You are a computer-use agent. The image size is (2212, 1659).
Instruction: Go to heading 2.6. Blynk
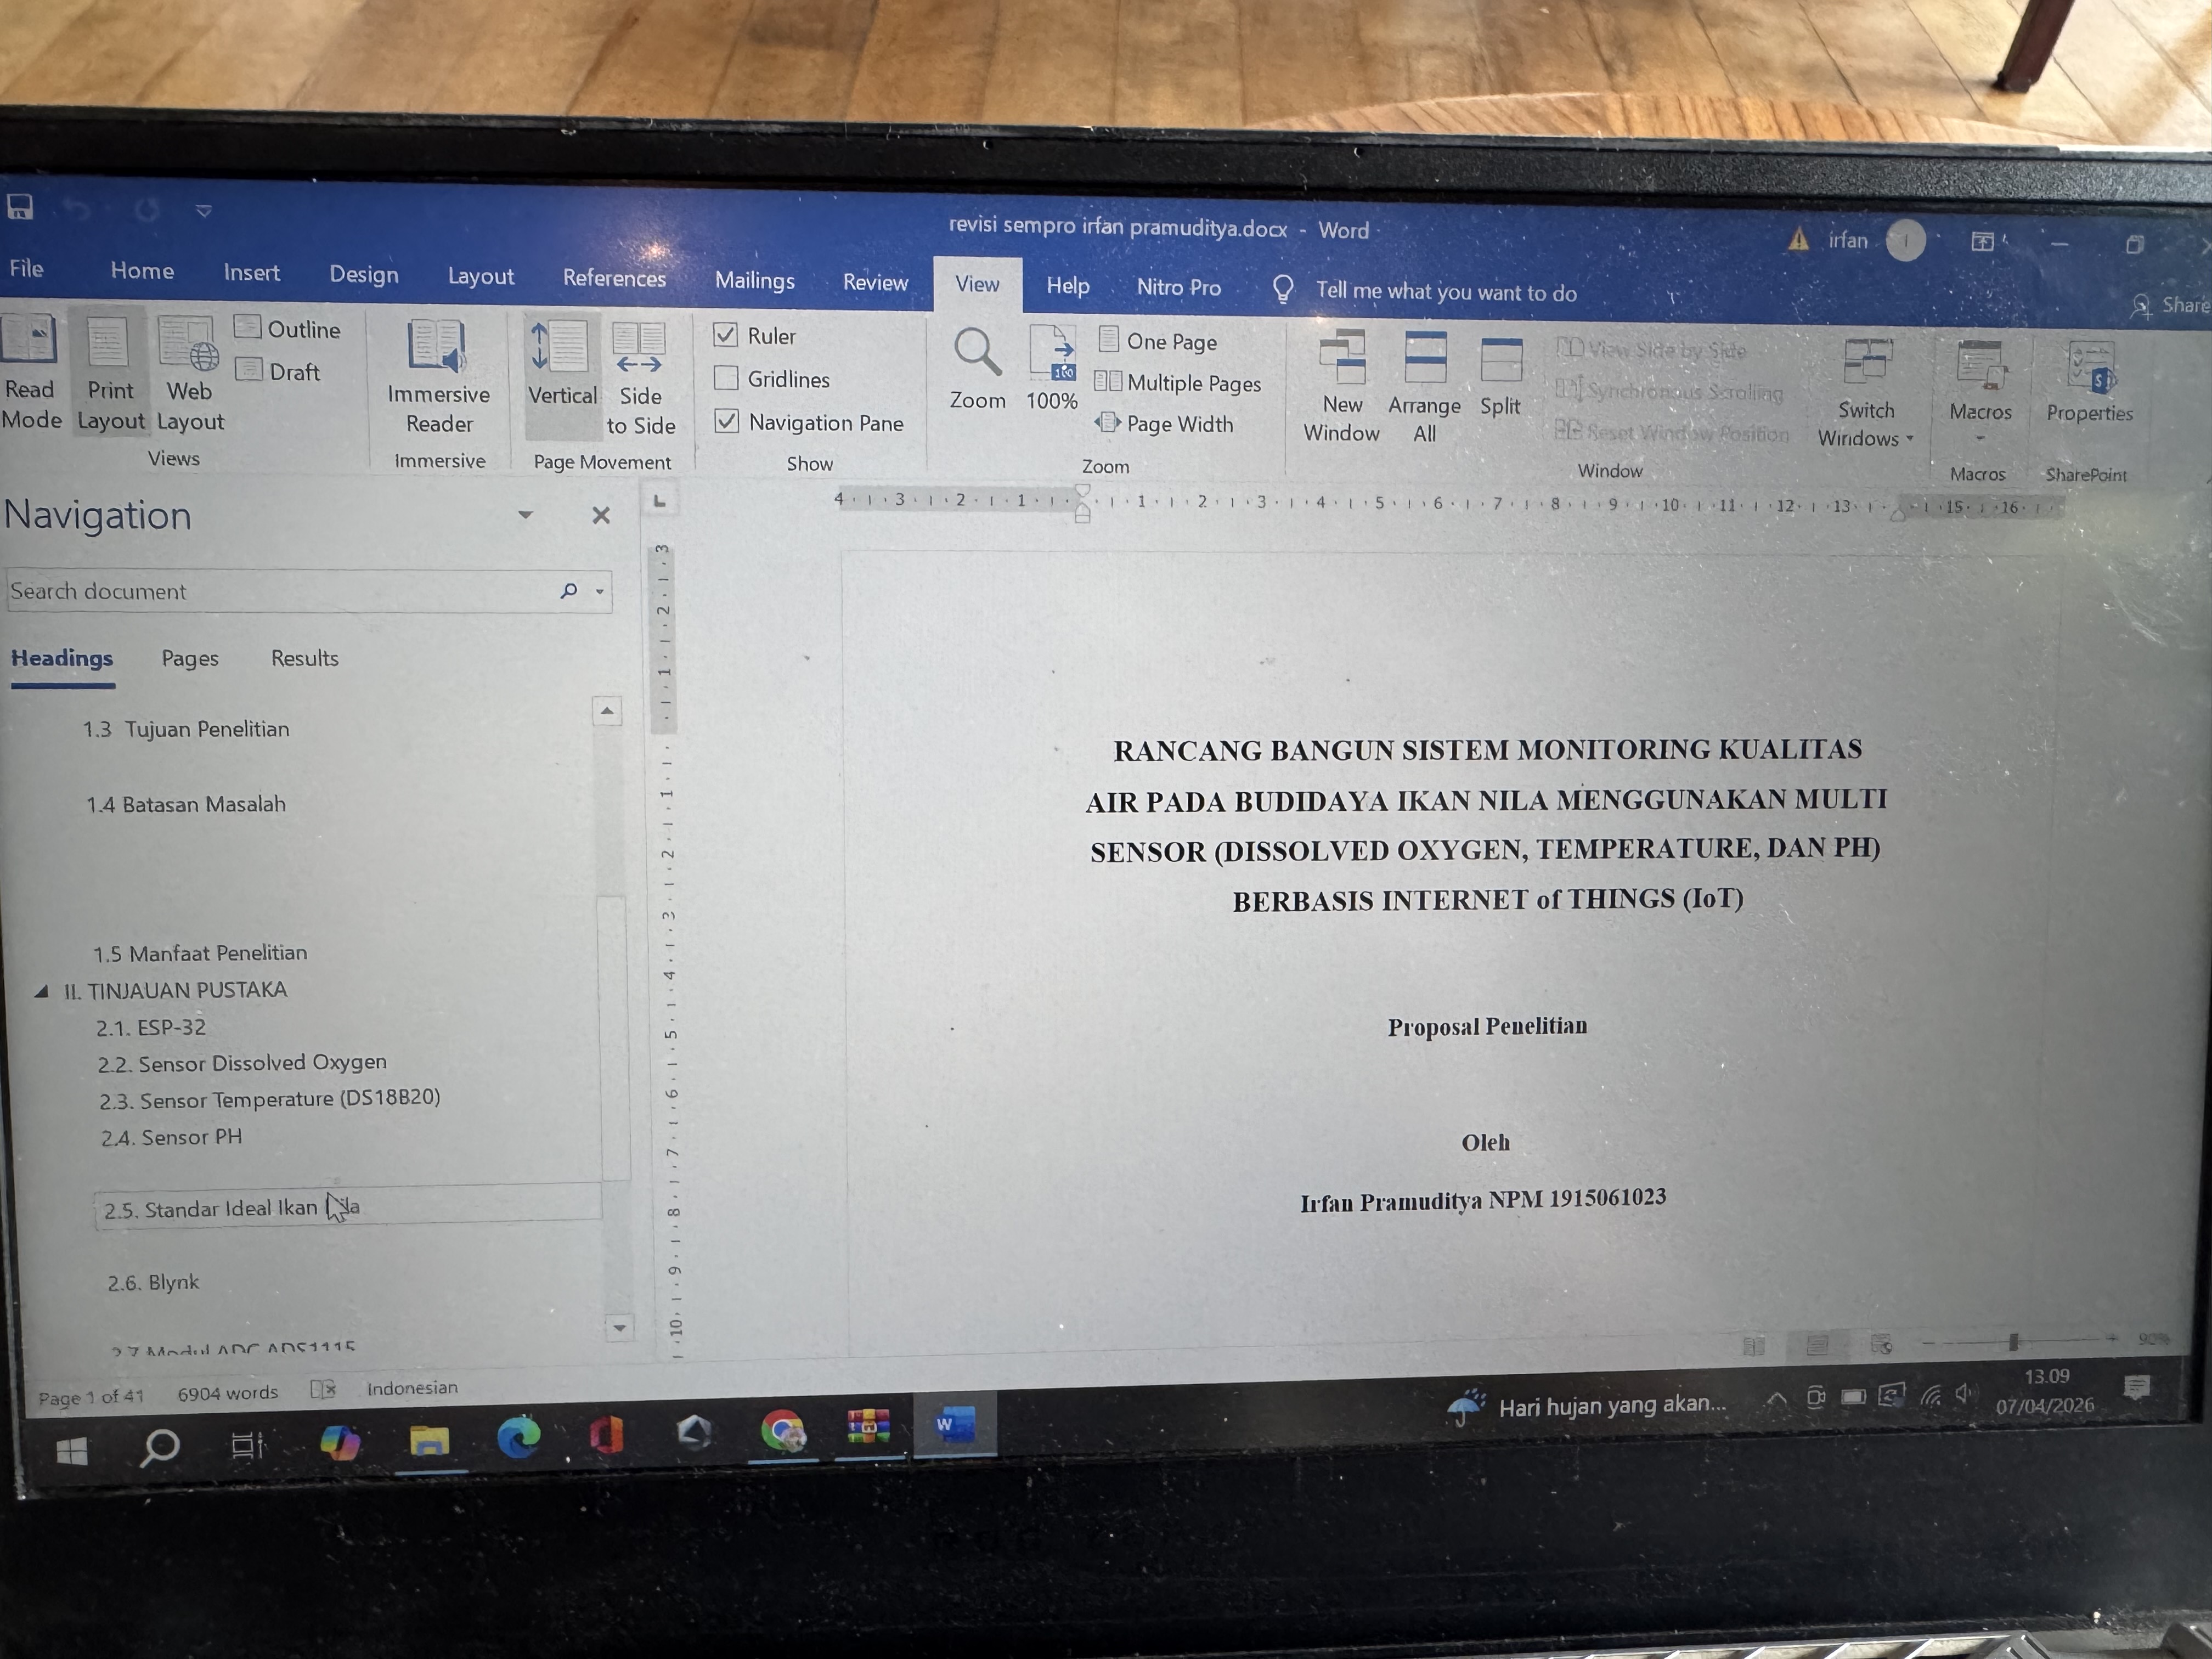point(153,1282)
